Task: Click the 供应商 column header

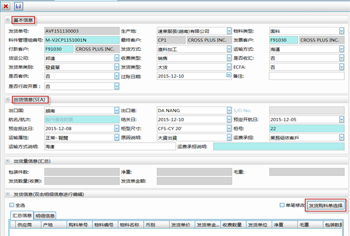Action: coord(27,225)
